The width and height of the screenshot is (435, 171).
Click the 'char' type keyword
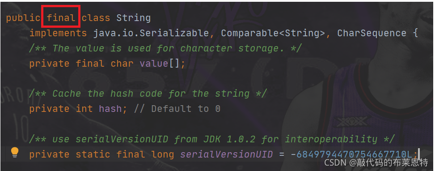tap(122, 64)
